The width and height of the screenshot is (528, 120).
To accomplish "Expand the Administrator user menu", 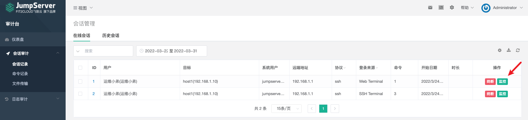I will pos(508,8).
